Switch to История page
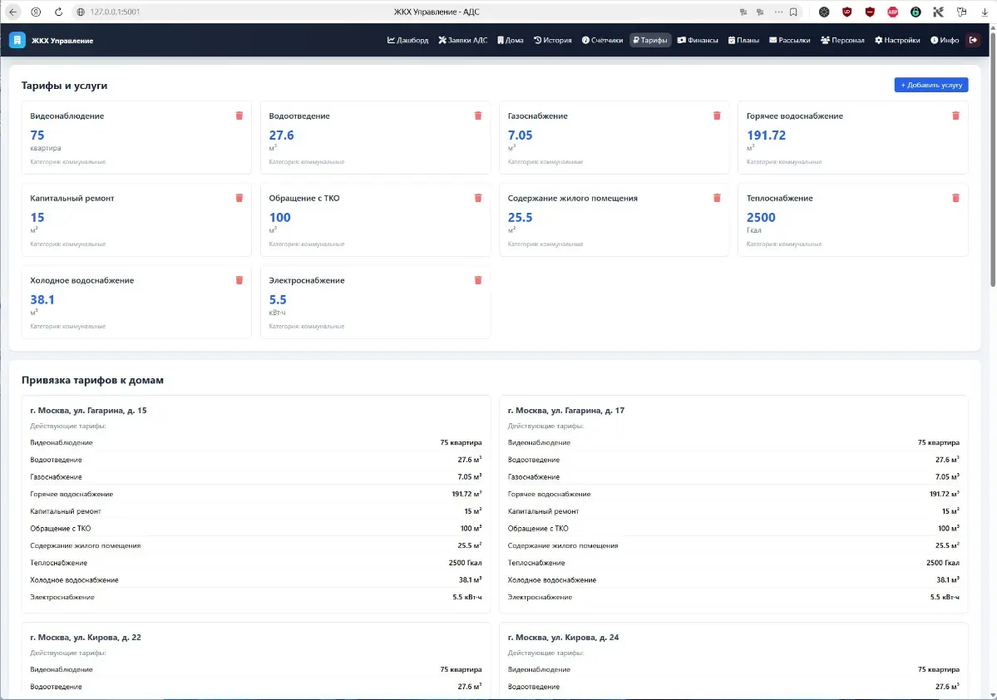The width and height of the screenshot is (997, 700). click(552, 40)
